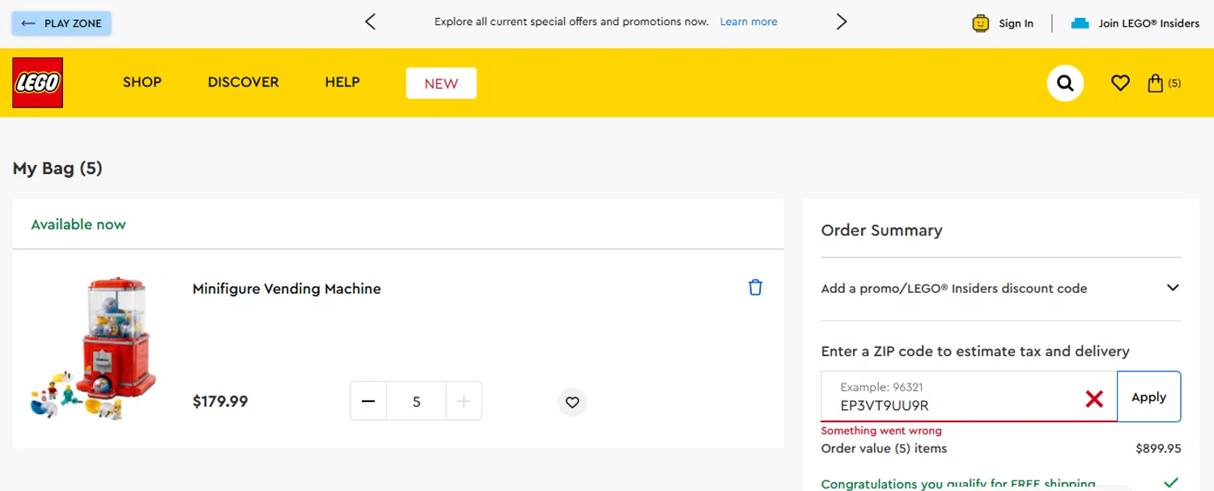Add Minifigure Vending Machine to wishlist heart
Viewport: 1214px width, 491px height.
[x=572, y=402]
